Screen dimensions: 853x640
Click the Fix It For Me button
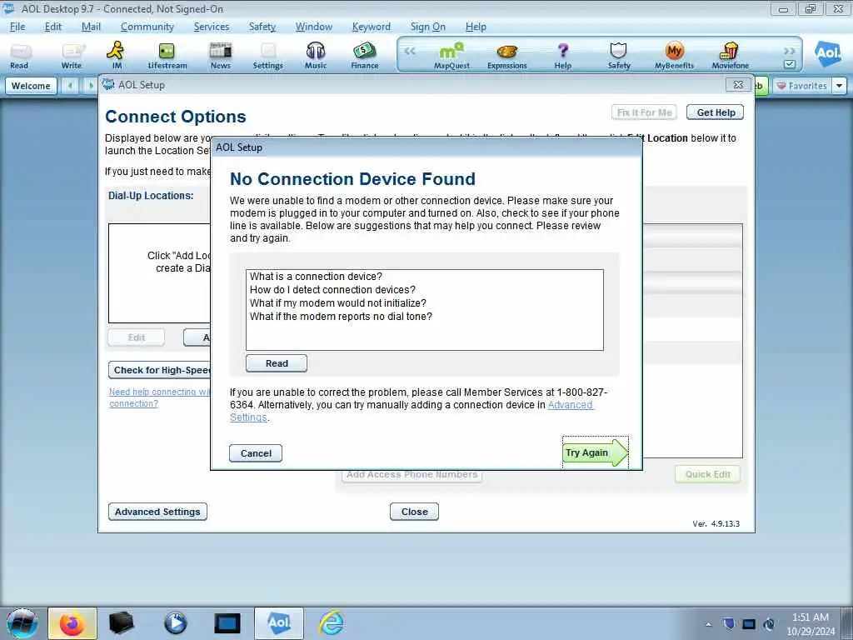645,112
